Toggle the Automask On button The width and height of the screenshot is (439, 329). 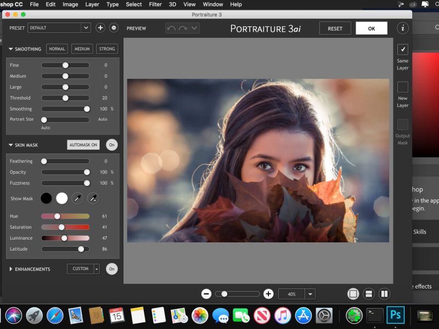(x=83, y=145)
